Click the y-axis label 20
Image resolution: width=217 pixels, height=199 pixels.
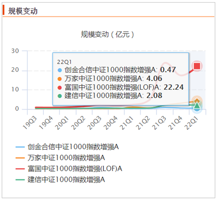(15, 70)
